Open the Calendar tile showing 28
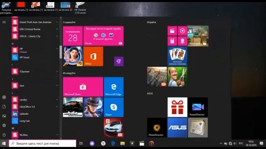 point(73,36)
